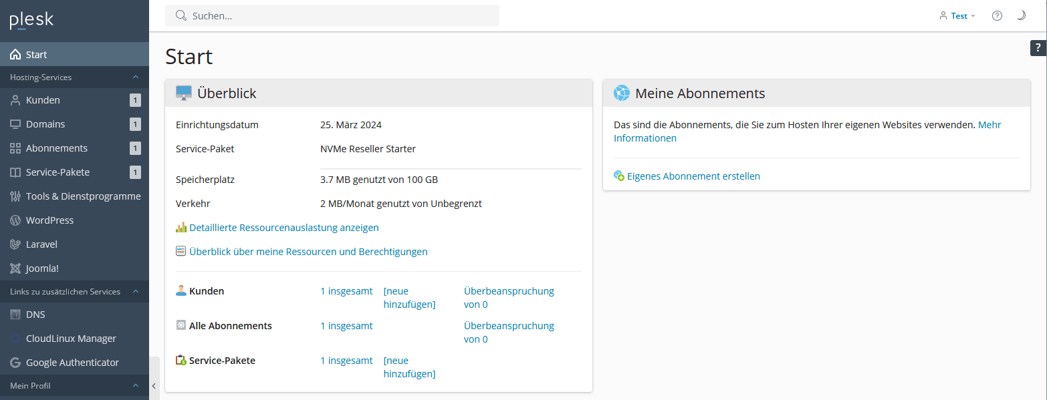The image size is (1047, 400).
Task: Go to Kunden in the sidebar
Action: 43,100
